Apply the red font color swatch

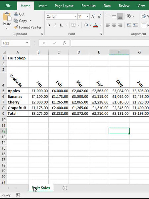click(96, 25)
